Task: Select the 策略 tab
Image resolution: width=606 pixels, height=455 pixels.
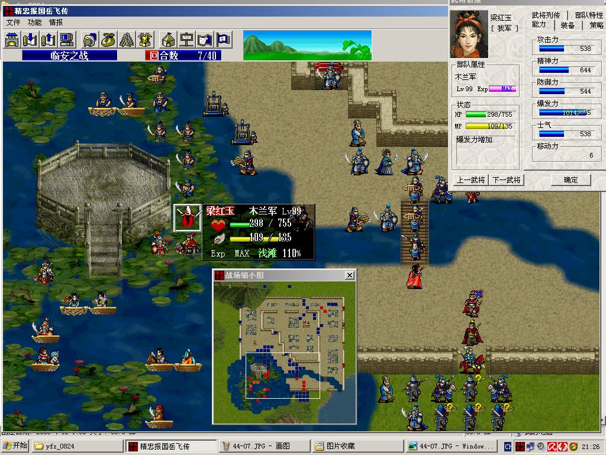Action: [x=595, y=25]
